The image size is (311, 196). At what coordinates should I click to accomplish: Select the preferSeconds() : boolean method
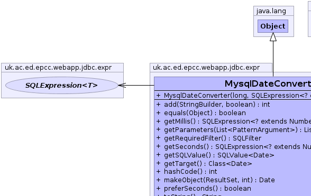204,188
